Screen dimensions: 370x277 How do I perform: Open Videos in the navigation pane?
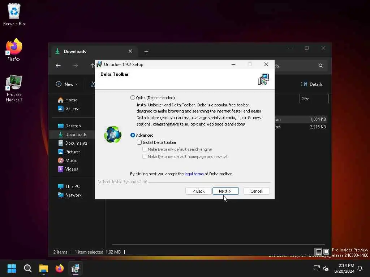(71, 169)
